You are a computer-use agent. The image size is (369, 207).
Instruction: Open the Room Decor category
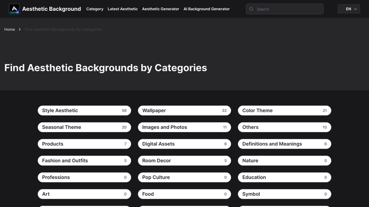tap(184, 160)
